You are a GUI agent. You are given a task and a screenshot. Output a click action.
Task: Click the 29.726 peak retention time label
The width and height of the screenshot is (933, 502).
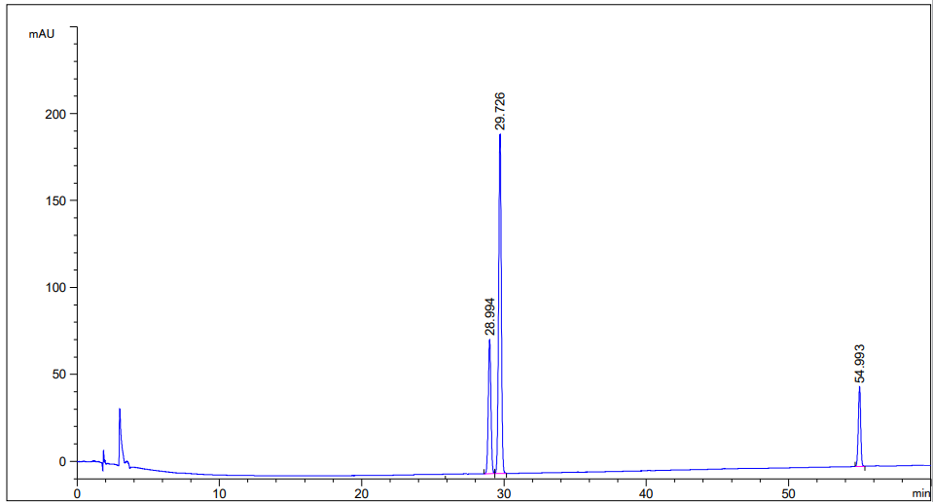point(499,111)
